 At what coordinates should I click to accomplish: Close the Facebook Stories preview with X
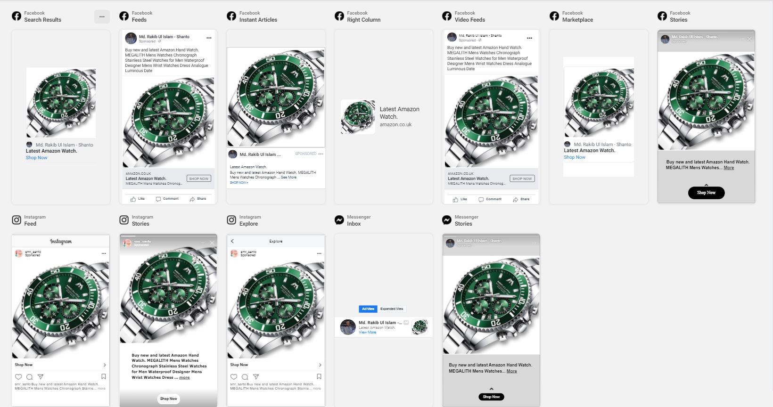749,39
